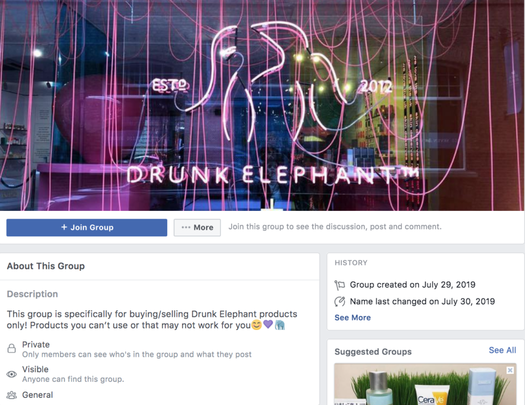
Task: Select the Name last changed July 30 entry
Action: point(422,302)
